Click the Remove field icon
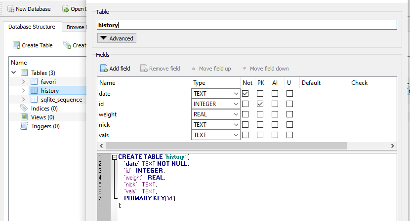Screen dimensions: 410x221 144,69
